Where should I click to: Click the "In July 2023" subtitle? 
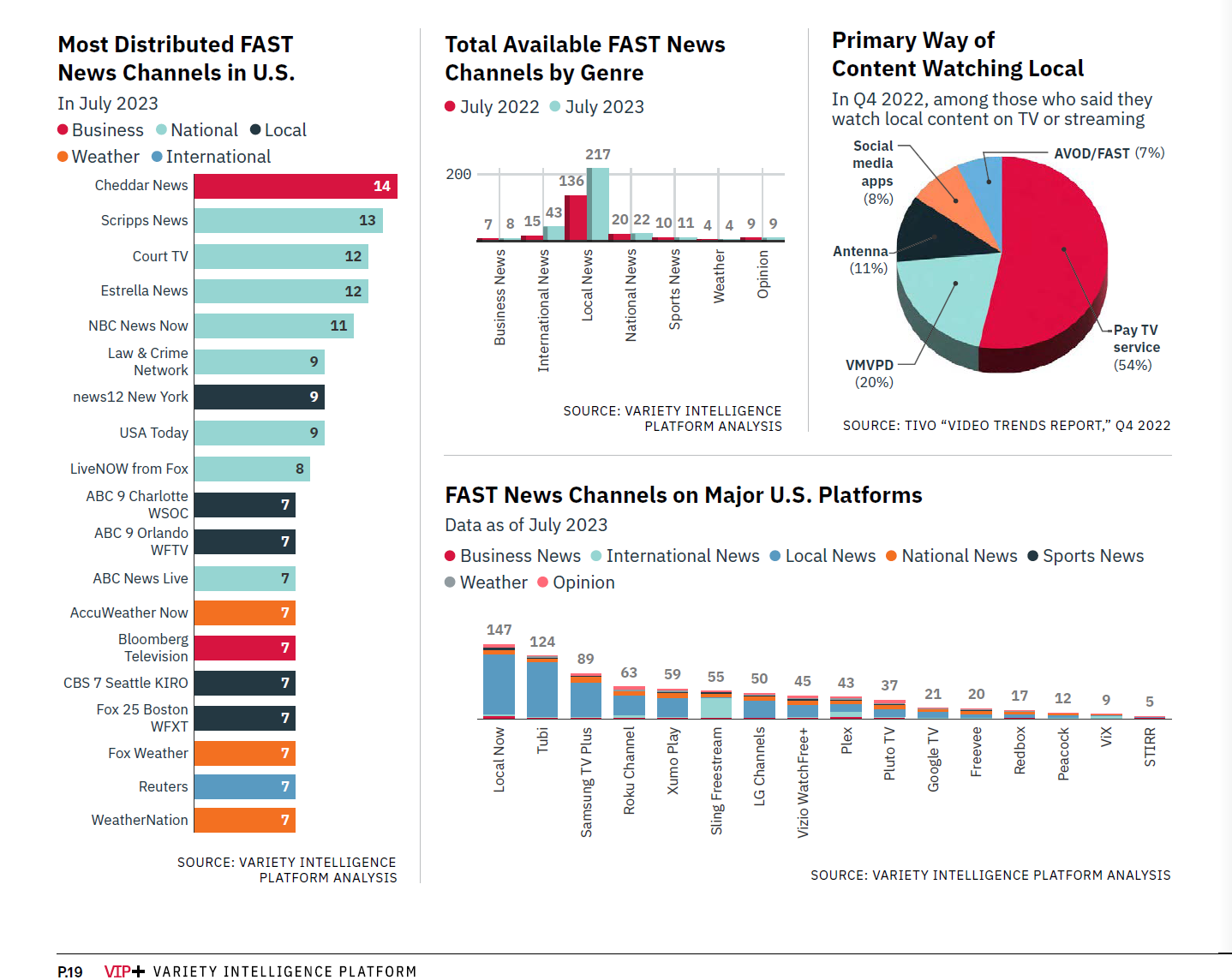point(108,104)
